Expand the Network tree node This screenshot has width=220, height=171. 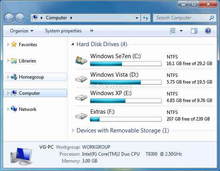(8, 109)
